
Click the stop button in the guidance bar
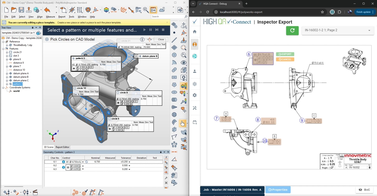163,30
